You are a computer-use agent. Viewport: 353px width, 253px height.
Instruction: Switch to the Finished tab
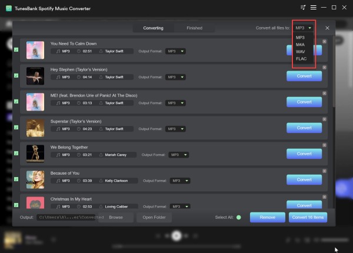click(x=195, y=28)
